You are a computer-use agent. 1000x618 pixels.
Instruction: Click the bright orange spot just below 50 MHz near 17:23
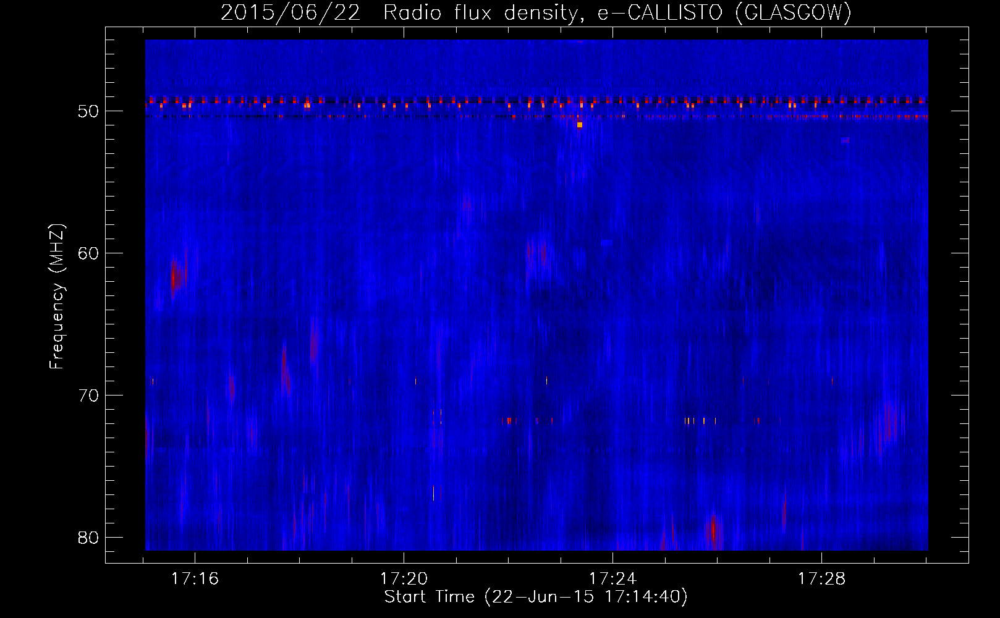coord(580,125)
